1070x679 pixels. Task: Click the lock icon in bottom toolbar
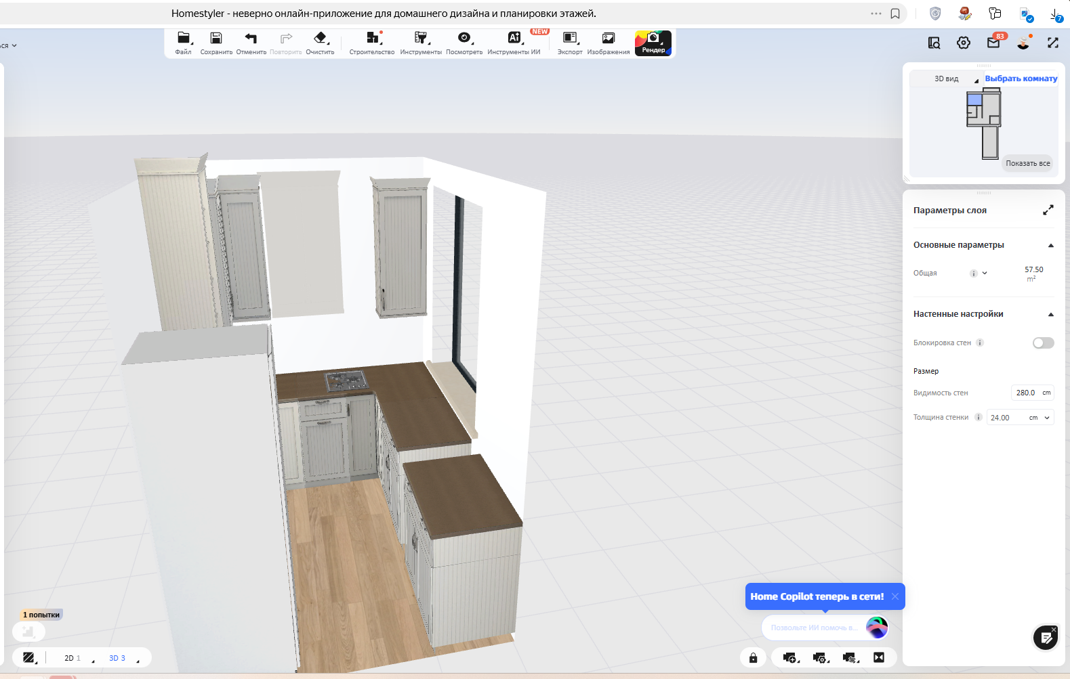click(753, 657)
